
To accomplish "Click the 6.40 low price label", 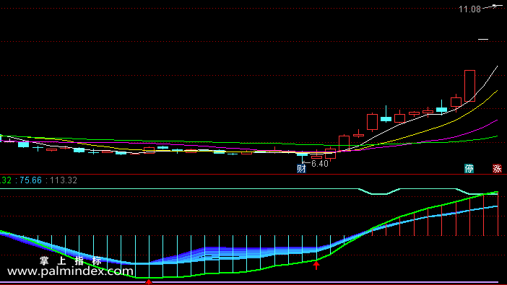I will (319, 164).
